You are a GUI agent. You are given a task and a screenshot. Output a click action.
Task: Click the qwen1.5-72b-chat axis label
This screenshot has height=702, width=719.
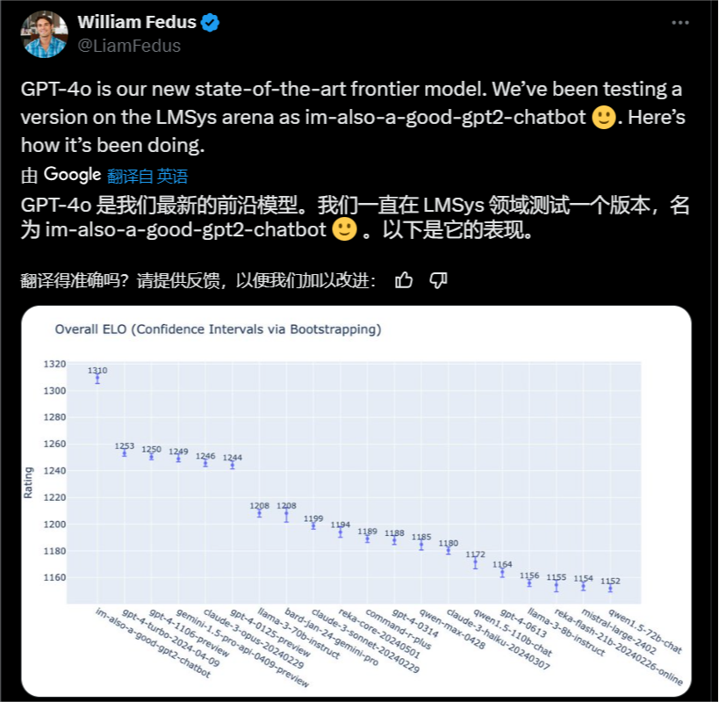click(645, 631)
